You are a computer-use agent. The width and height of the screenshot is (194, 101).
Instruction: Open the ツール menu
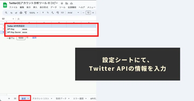(x=62, y=7)
